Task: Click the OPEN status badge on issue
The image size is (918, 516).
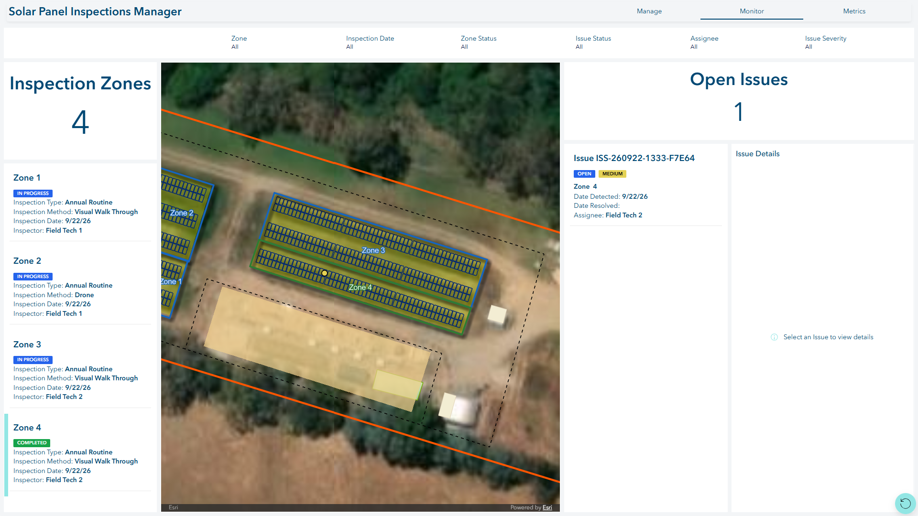Action: (x=584, y=174)
